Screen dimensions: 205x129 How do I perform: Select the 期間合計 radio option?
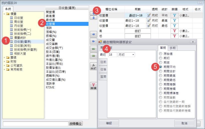[160, 71]
